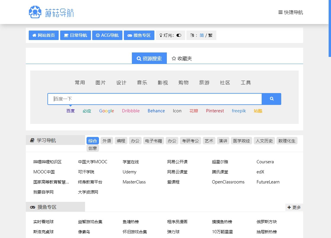Open the 快捷导航 hamburger menu
Viewport: 331px width, 238px height.
(x=290, y=12)
